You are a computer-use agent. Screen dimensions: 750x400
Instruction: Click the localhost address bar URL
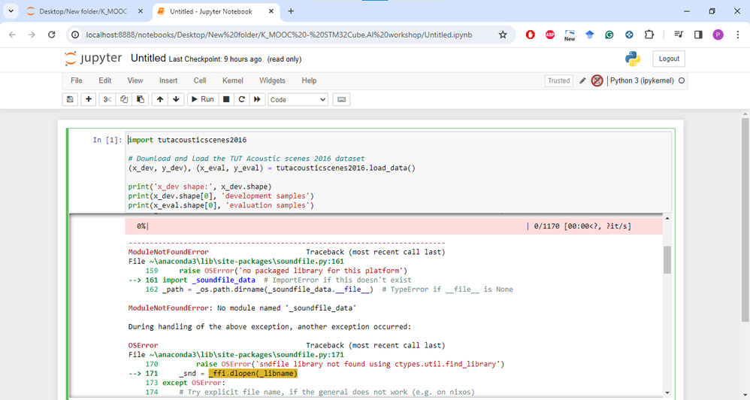point(279,35)
